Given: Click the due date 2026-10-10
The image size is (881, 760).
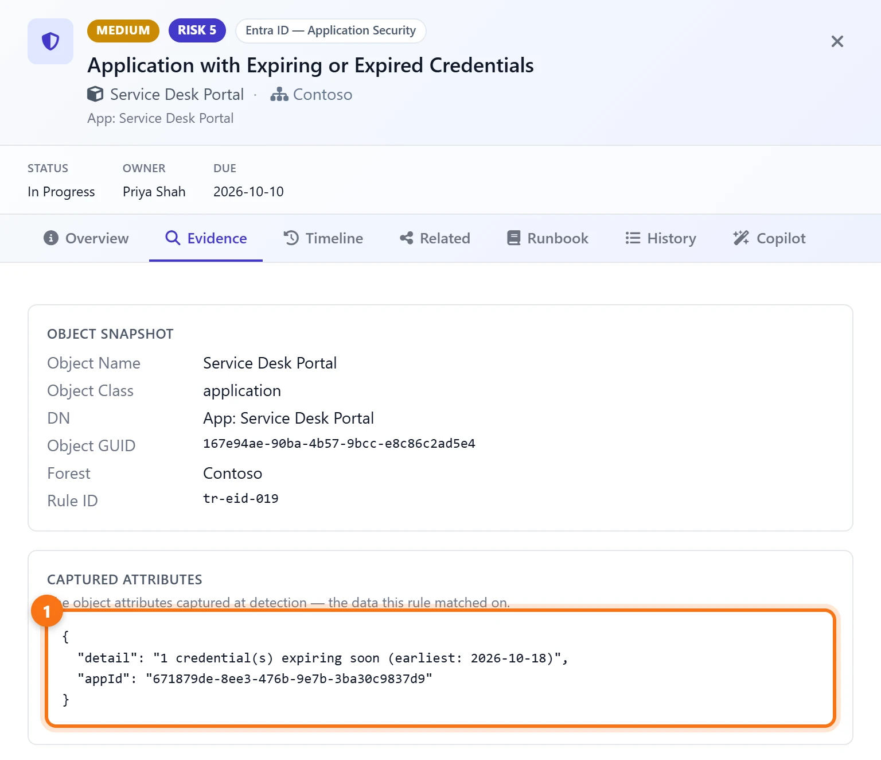Looking at the screenshot, I should pyautogui.click(x=248, y=192).
